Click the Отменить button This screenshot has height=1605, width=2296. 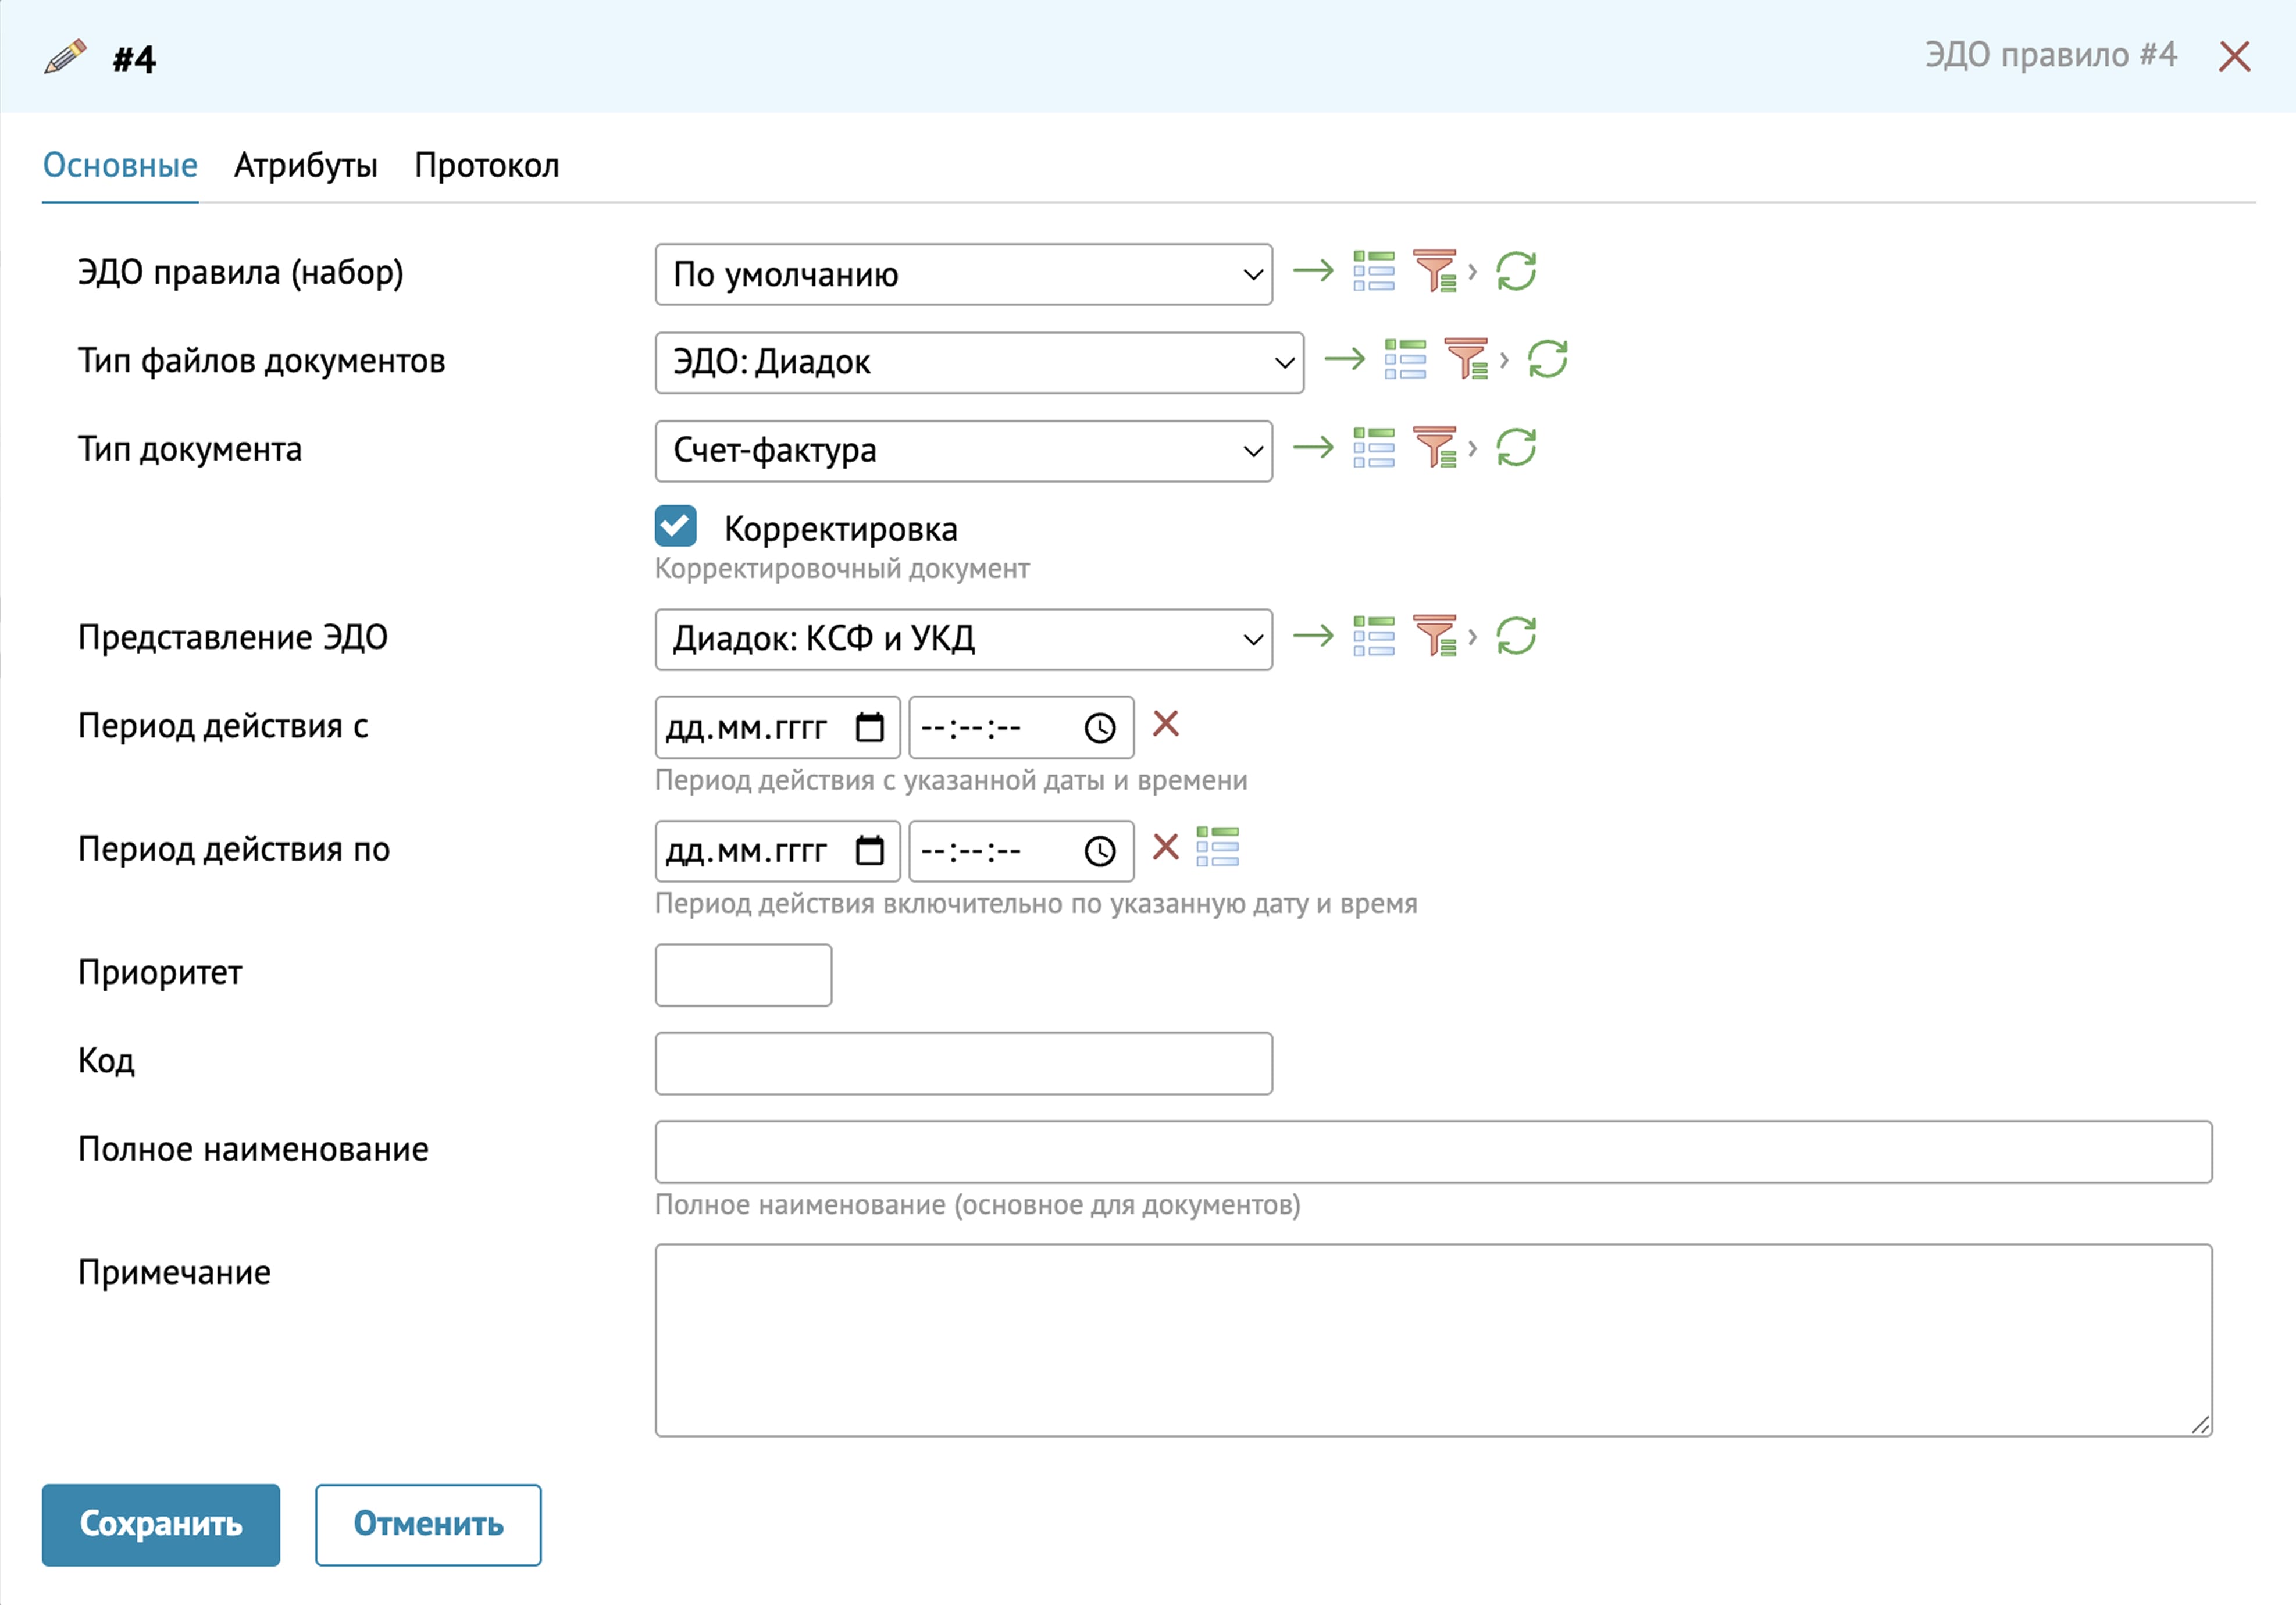pyautogui.click(x=428, y=1524)
